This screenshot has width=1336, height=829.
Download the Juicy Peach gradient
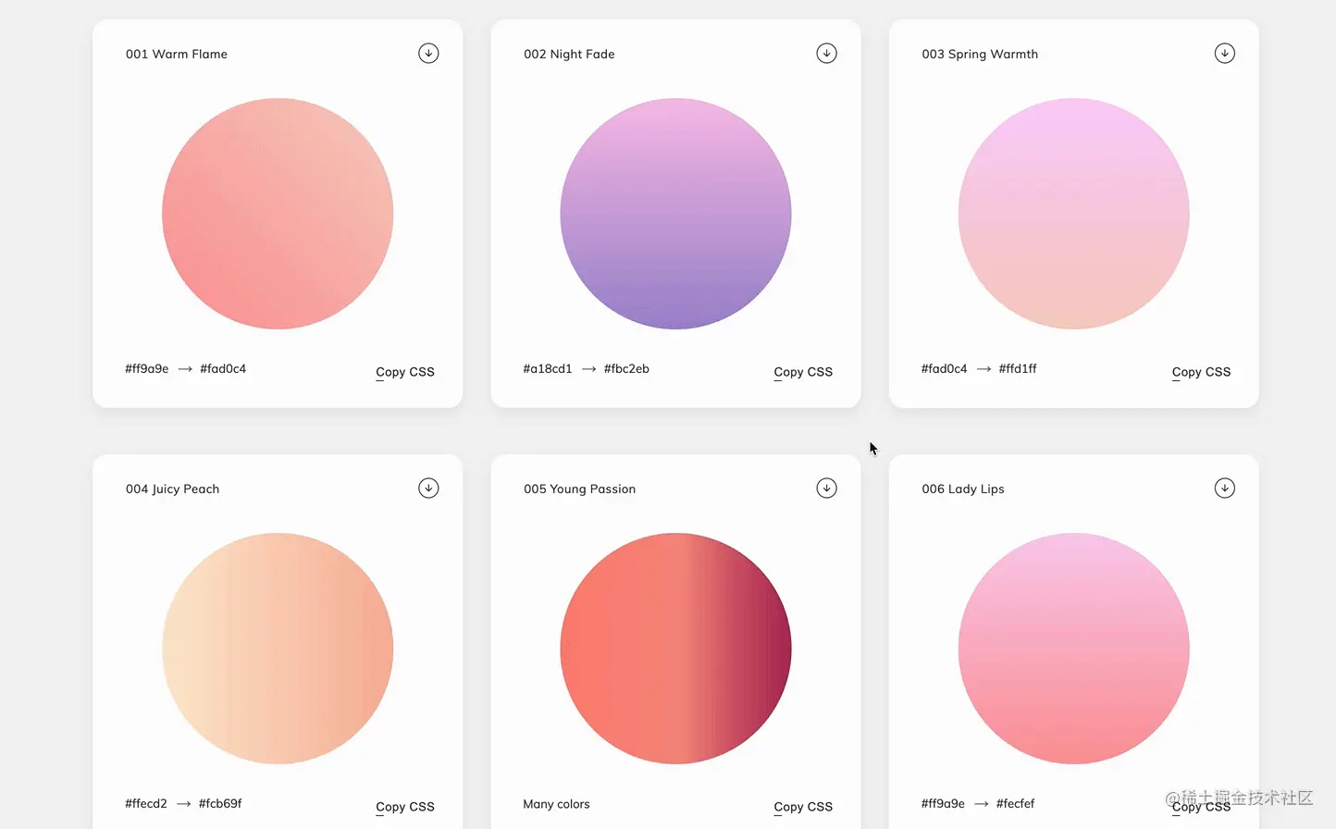428,488
